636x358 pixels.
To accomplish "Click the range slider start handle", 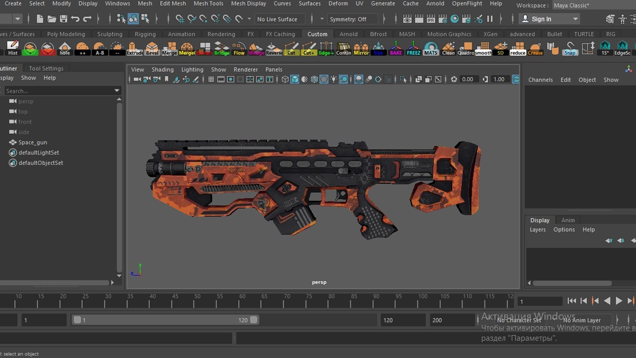I will [77, 320].
